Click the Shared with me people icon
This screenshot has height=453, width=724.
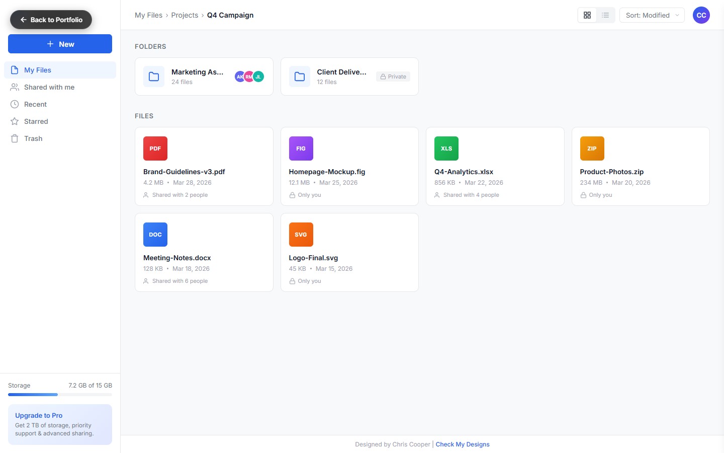click(x=15, y=87)
